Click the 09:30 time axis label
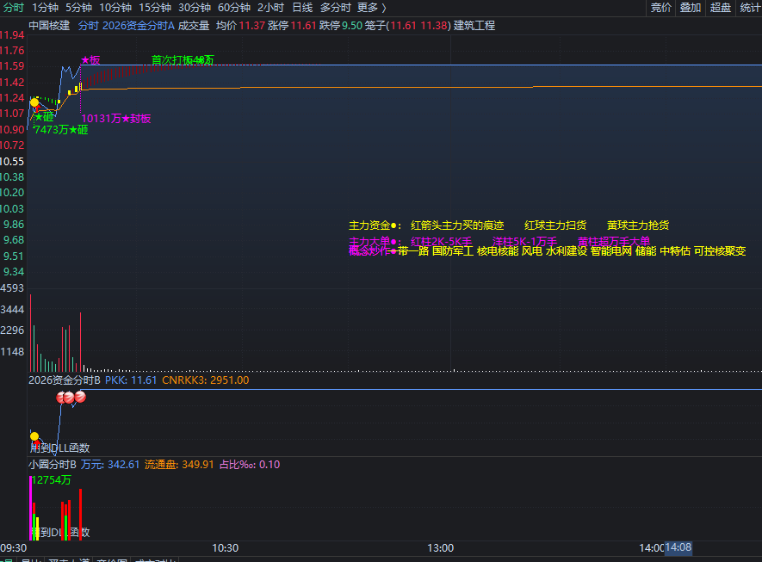The width and height of the screenshot is (762, 562). click(x=14, y=548)
